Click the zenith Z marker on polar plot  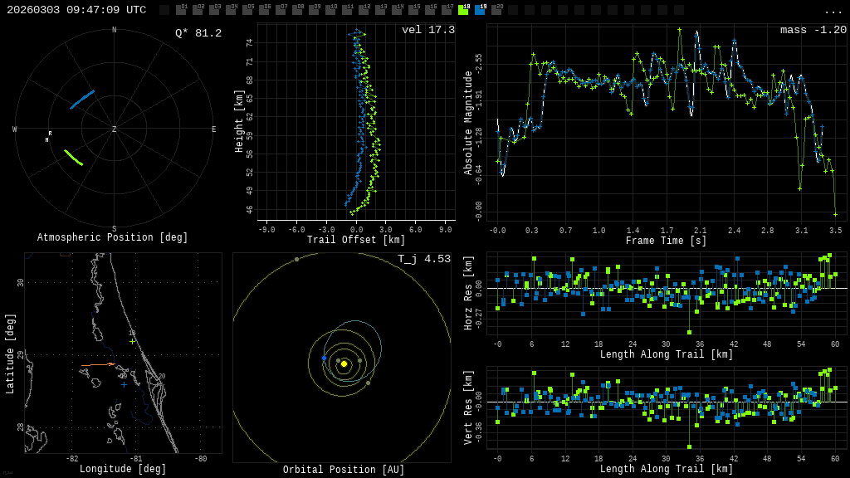[x=115, y=129]
